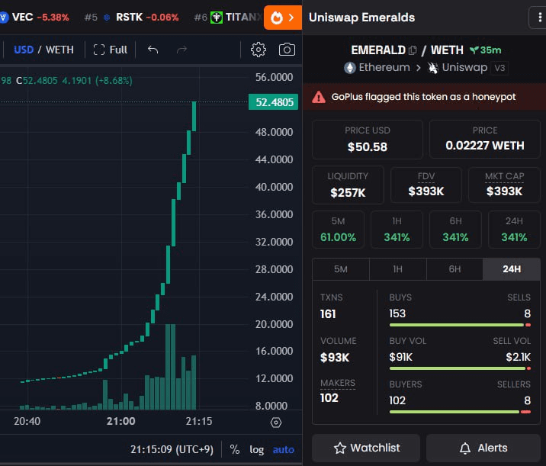The image size is (546, 466).
Task: Click the honeypot warning triangle icon
Action: coord(318,97)
